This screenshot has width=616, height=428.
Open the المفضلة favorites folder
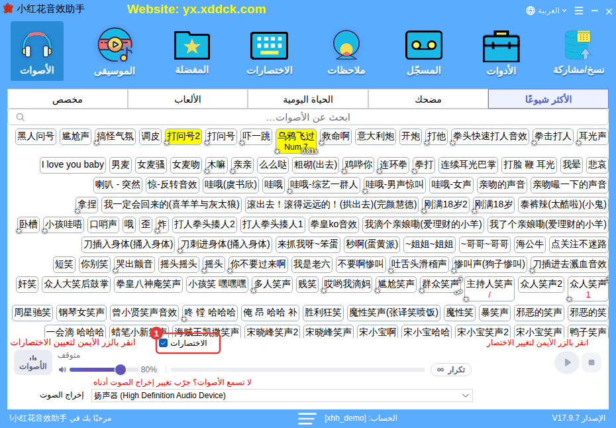[x=191, y=51]
